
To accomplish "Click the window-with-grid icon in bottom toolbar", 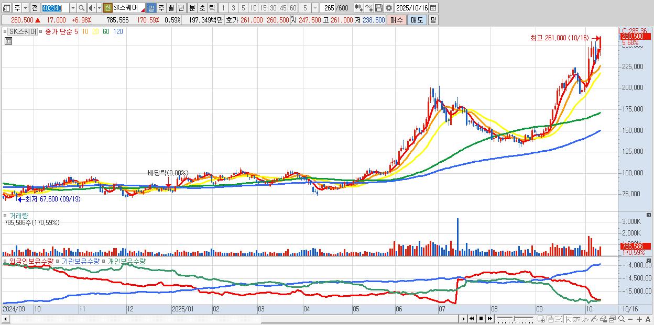I will point(541,319).
